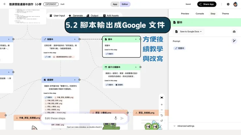The width and height of the screenshot is (241, 135).
Task: Open Save to Google Docs dropdown
Action: [x=189, y=31]
